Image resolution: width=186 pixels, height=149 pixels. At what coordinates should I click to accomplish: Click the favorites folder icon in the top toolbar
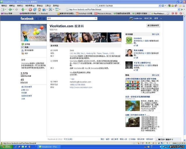coord(180,6)
